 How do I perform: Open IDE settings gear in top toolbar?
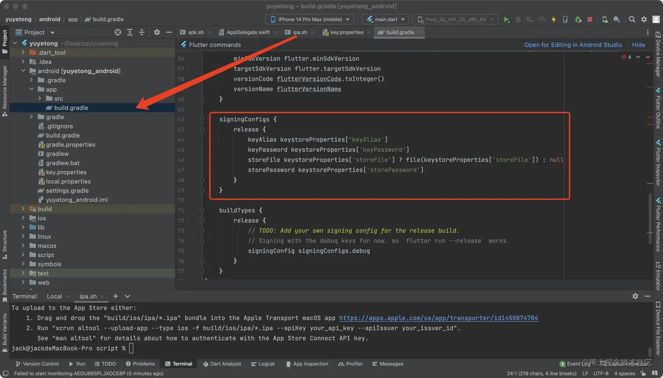click(x=644, y=19)
